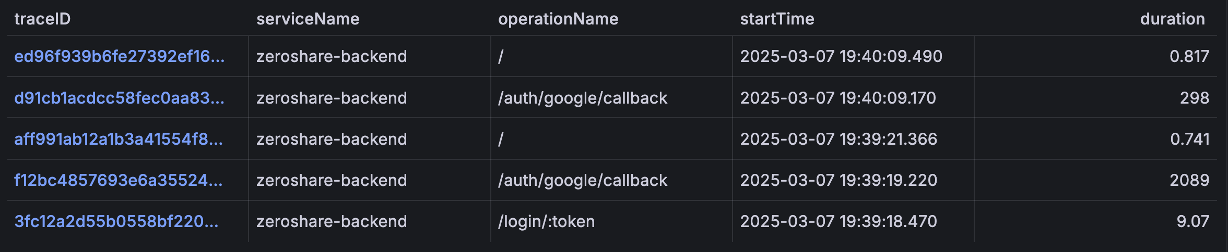The image size is (1228, 252).
Task: Sort by duration column header
Action: click(1172, 19)
